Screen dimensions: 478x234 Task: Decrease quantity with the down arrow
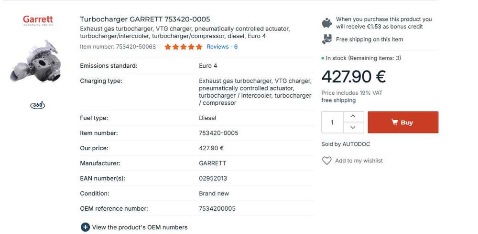click(x=353, y=128)
